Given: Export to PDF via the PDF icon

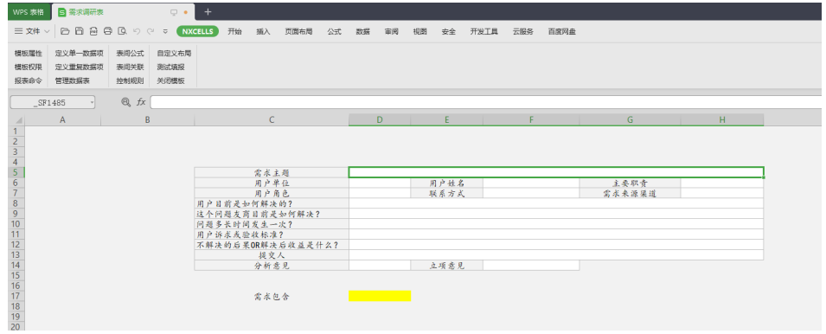Looking at the screenshot, I should 93,32.
